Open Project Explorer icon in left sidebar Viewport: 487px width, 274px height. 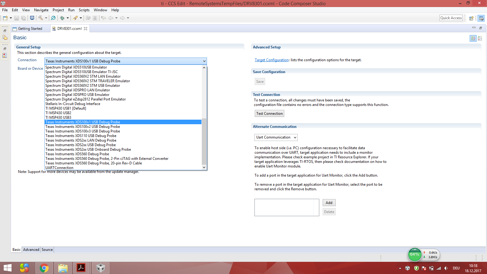point(5,37)
